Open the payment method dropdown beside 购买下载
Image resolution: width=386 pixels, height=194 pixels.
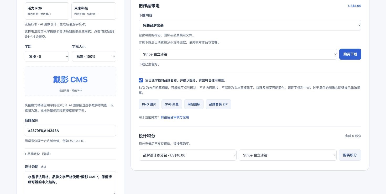click(x=238, y=54)
